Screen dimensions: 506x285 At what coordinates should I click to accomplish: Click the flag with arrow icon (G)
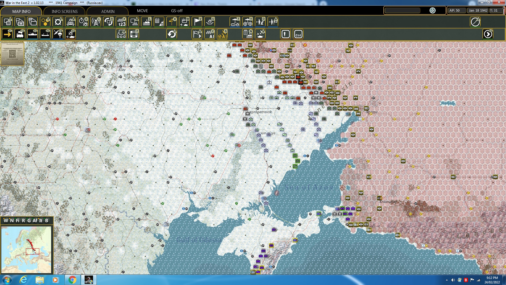[x=197, y=34]
